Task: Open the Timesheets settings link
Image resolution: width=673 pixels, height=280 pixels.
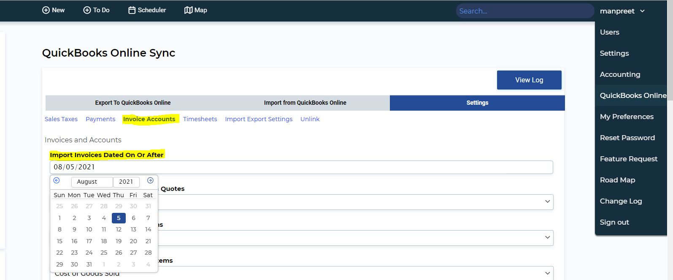Action: tap(200, 119)
